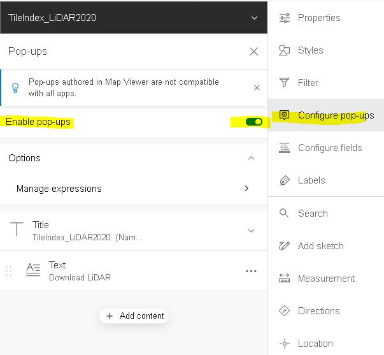Click the Search magnifier icon

285,214
